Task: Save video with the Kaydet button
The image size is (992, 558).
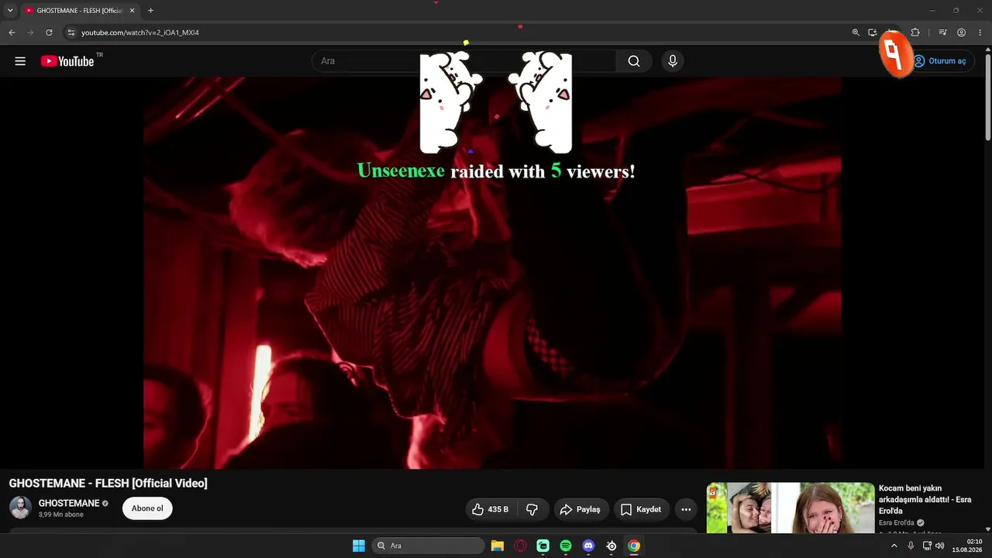Action: 641,509
